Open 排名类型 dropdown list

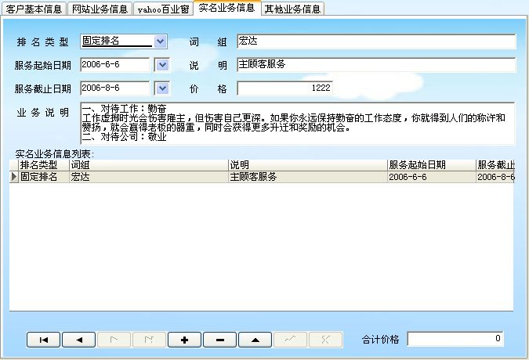[160, 41]
